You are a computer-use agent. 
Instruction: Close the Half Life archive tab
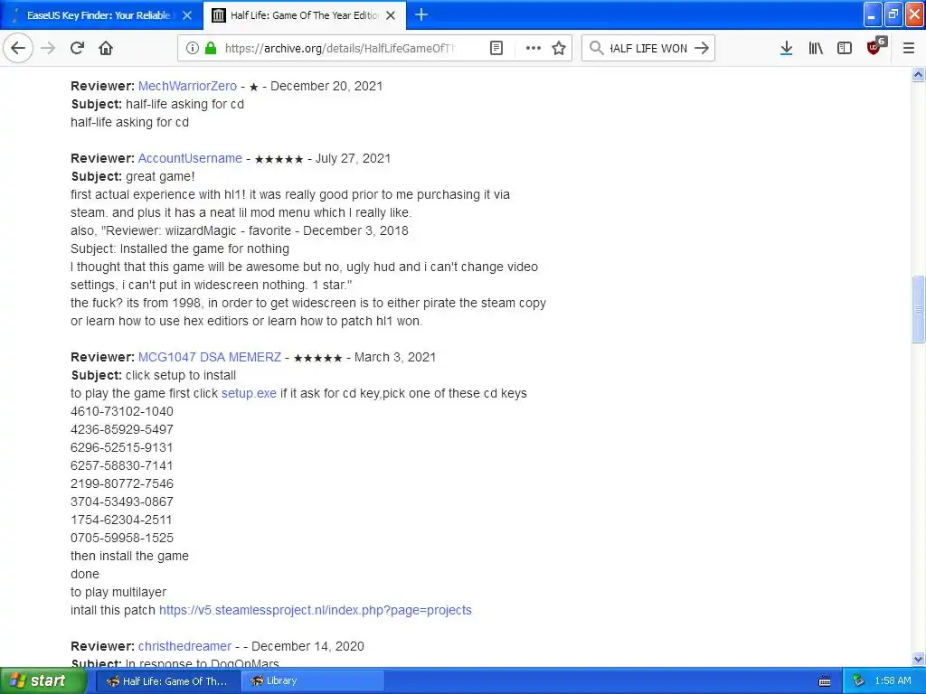[391, 15]
